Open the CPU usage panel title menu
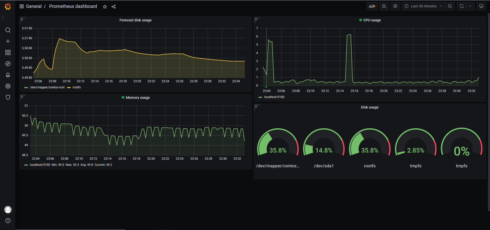Viewport: 490px width, 230px height. click(372, 20)
